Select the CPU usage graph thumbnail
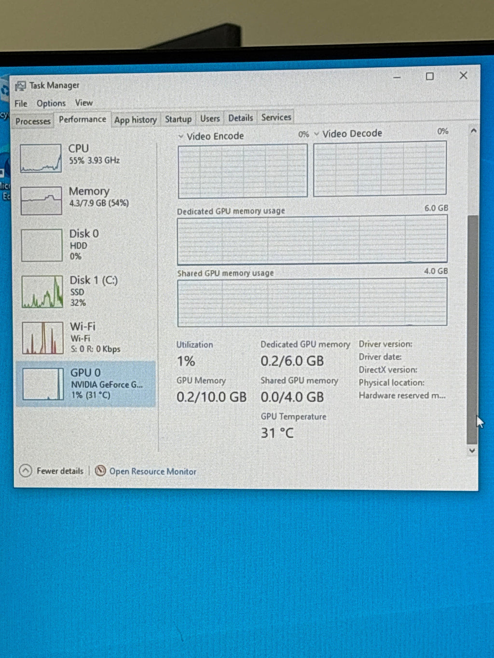Screen dimensions: 494x658 coord(41,158)
